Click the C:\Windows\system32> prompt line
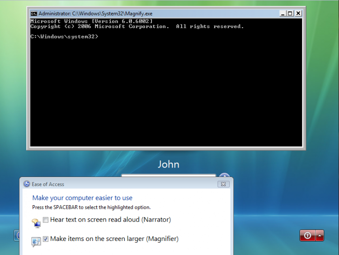This screenshot has height=255, width=339. pos(64,37)
